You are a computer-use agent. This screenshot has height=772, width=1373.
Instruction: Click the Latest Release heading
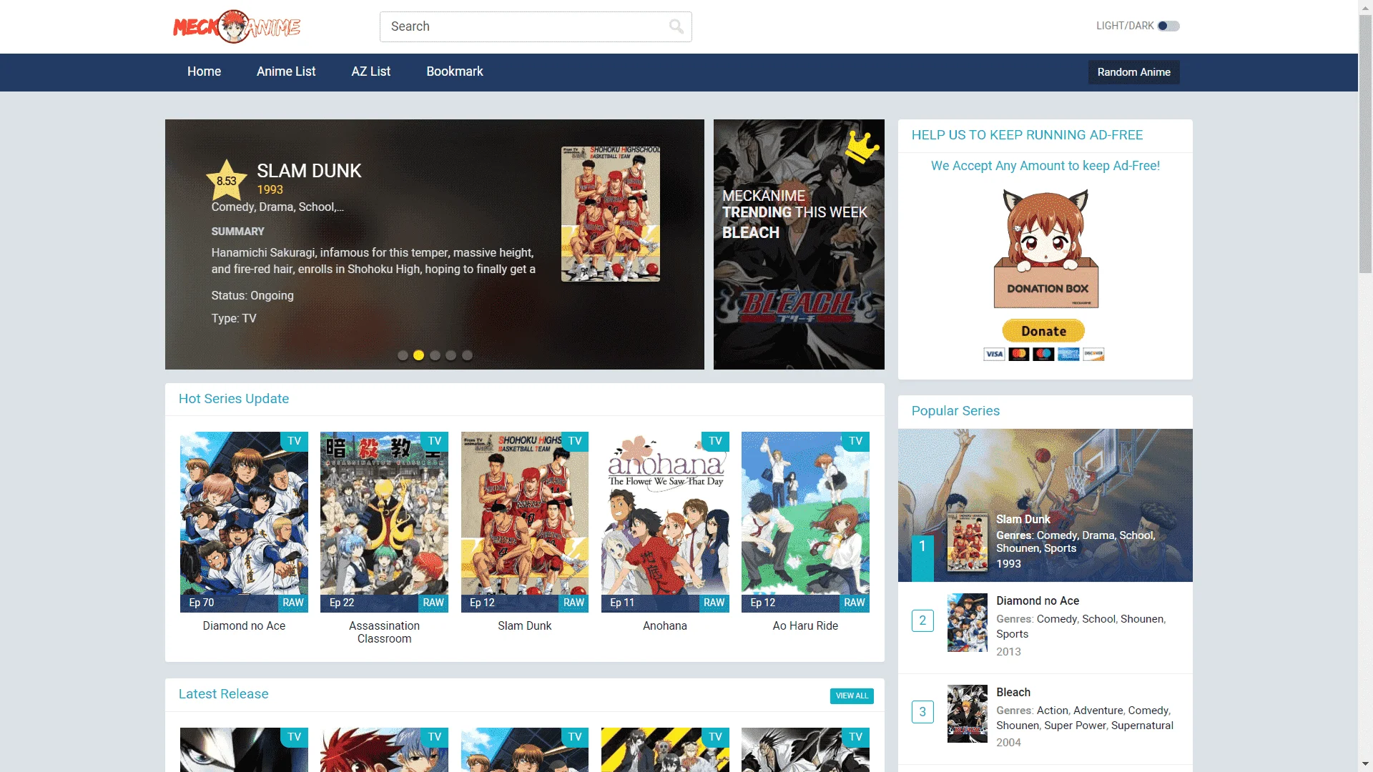click(x=223, y=694)
